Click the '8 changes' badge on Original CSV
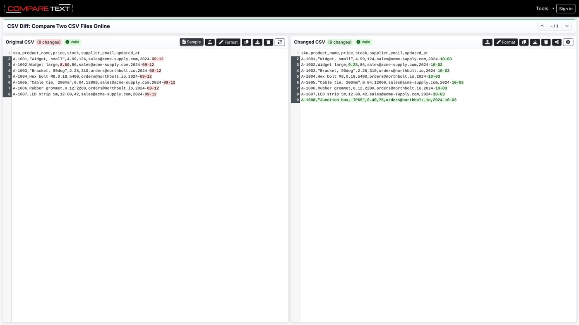The height and width of the screenshot is (325, 579). (x=49, y=42)
